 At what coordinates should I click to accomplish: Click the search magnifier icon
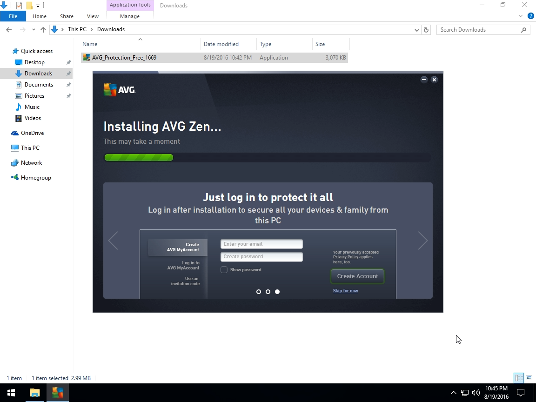[x=523, y=30]
